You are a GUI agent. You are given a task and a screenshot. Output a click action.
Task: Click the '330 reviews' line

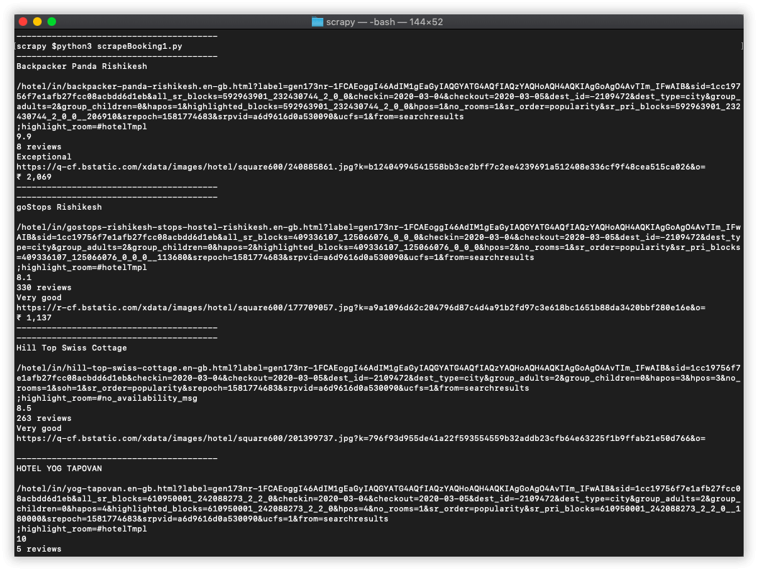(x=44, y=288)
